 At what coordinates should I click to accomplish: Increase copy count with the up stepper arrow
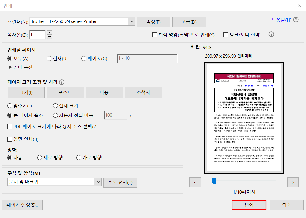point(49,33)
